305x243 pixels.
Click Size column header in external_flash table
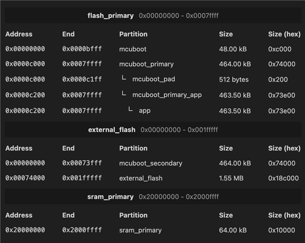pos(226,148)
